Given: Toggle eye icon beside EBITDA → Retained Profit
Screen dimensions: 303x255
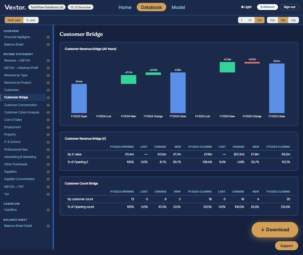Looking at the screenshot, I should [x=48, y=68].
